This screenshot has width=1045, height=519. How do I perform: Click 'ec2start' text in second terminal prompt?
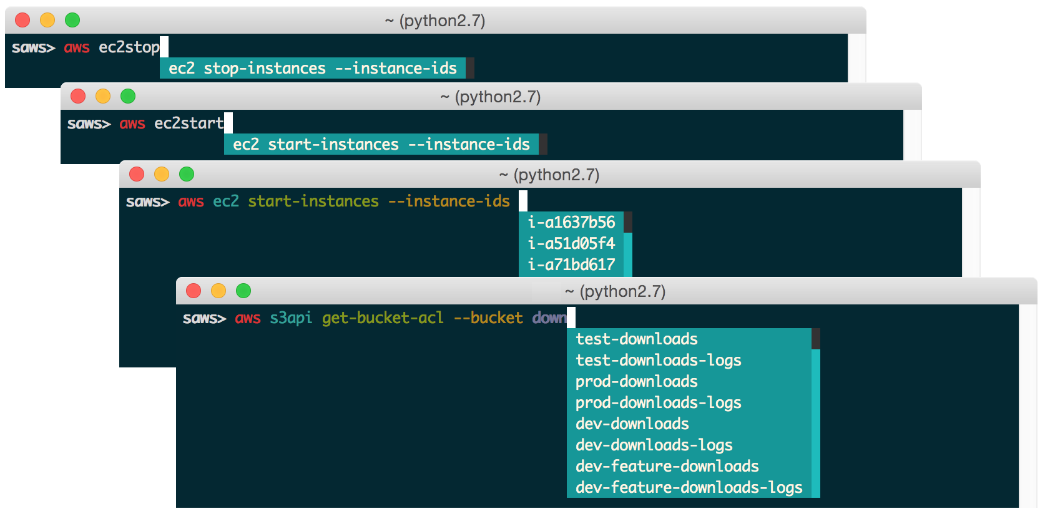tap(189, 124)
